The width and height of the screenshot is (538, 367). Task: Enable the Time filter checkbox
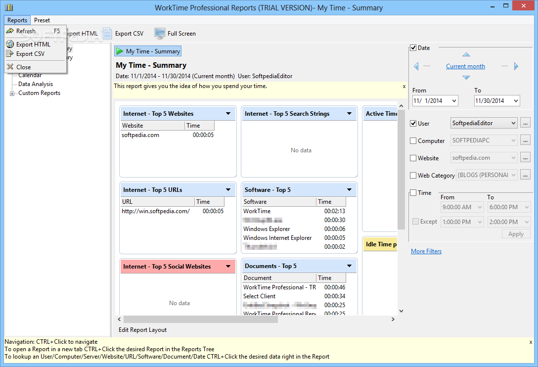[x=413, y=192]
